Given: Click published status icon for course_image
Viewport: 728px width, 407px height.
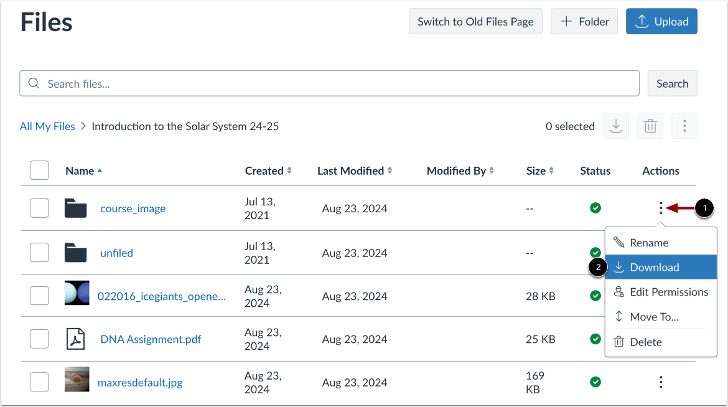Looking at the screenshot, I should point(595,208).
